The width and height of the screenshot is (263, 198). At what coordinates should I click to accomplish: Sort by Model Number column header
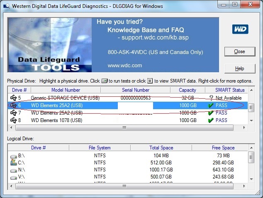point(66,90)
